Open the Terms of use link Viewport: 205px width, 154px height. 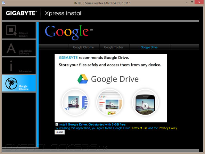click(139, 128)
